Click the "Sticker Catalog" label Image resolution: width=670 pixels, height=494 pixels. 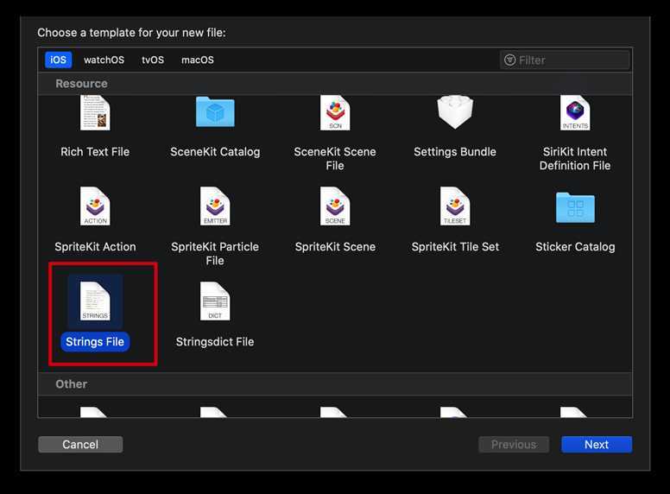coord(575,247)
